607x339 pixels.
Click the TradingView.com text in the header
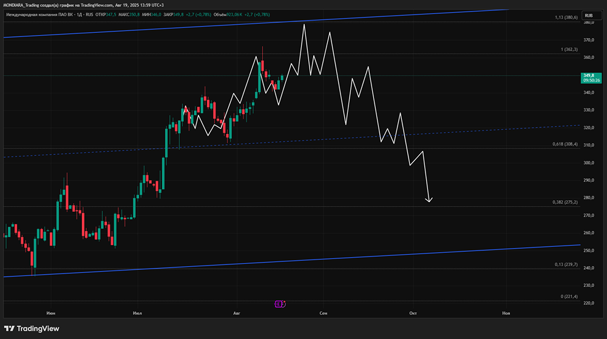point(97,5)
